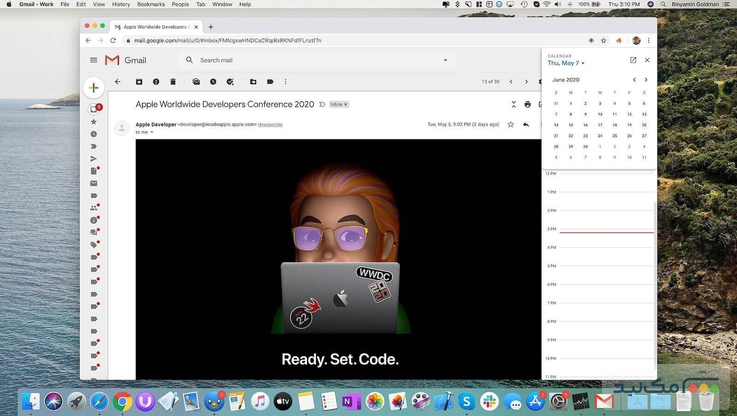Remove the Inbox label chip
Image resolution: width=737 pixels, height=416 pixels.
[x=345, y=104]
